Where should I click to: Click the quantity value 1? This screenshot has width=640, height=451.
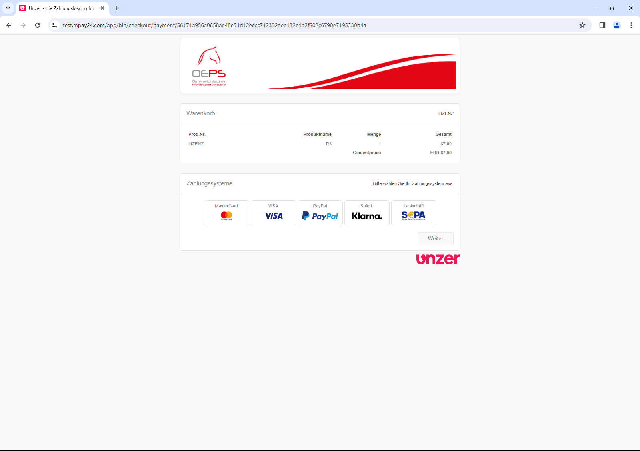click(380, 144)
